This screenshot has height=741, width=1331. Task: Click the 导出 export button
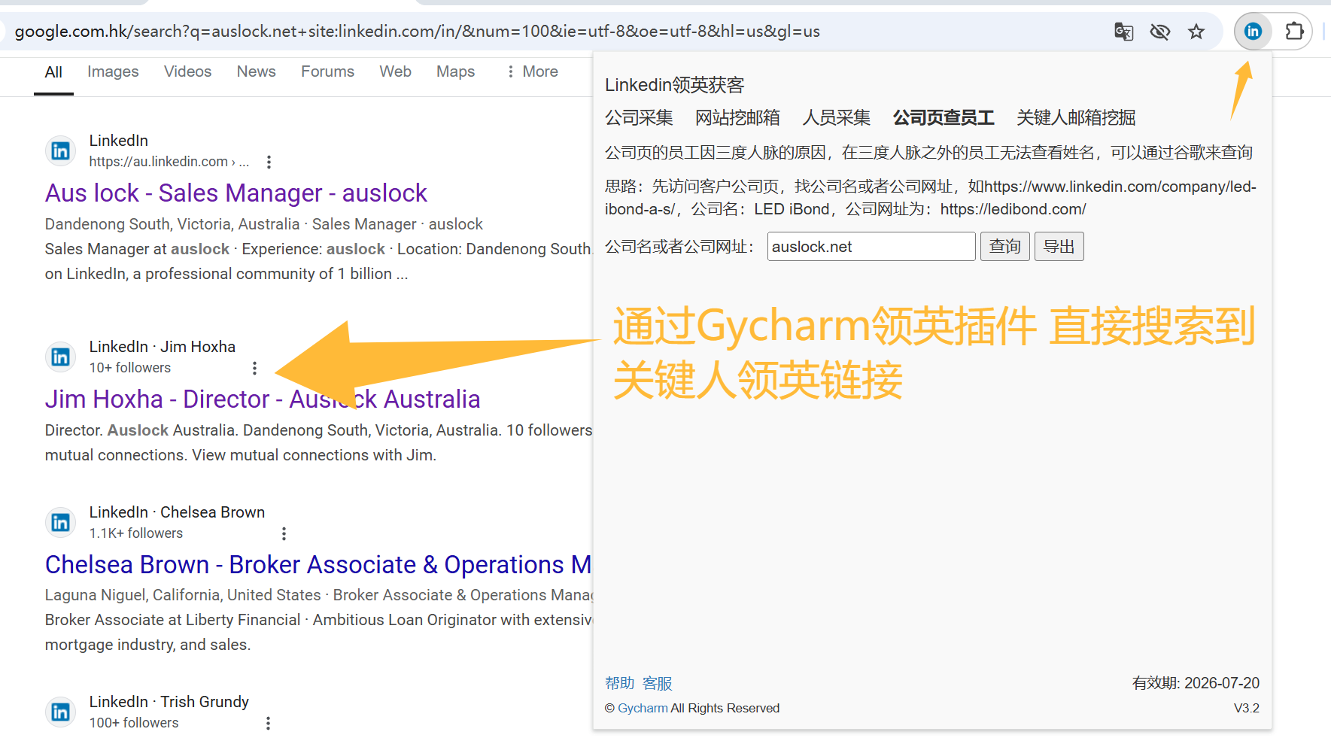[1059, 247]
